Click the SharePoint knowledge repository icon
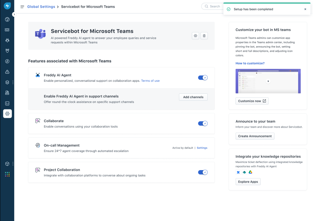Image resolution: width=313 pixels, height=221 pixels. coord(244,172)
